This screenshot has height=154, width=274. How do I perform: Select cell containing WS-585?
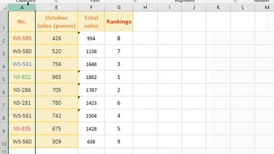22,38
